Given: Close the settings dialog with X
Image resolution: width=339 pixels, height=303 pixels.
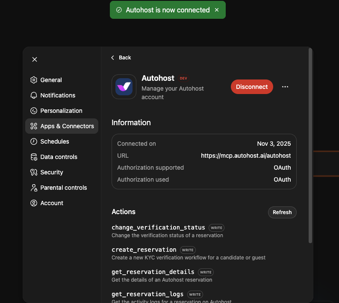Looking at the screenshot, I should click(35, 59).
